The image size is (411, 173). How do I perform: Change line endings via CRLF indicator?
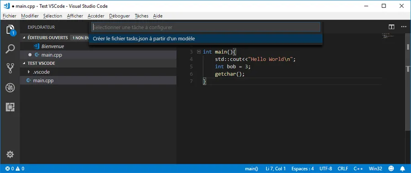343,168
